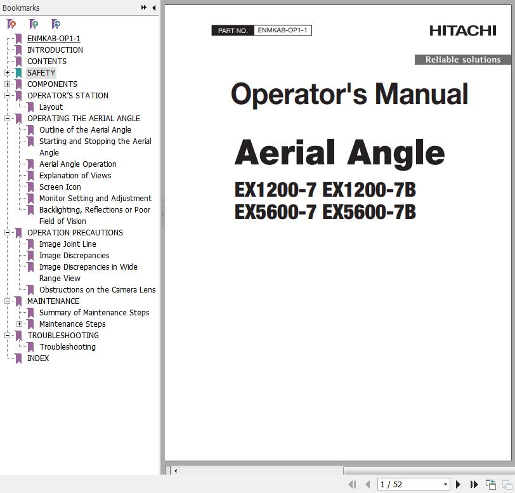
Task: Go to previous page arrow
Action: (367, 484)
